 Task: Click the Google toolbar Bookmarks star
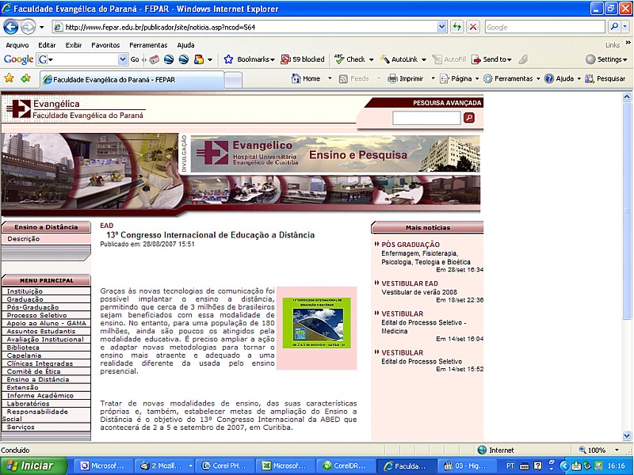tap(228, 59)
